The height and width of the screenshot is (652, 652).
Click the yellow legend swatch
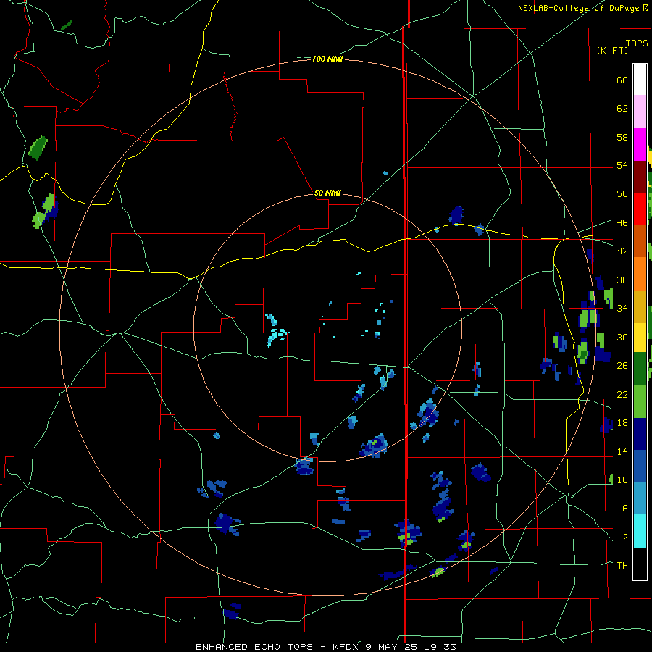coord(640,338)
